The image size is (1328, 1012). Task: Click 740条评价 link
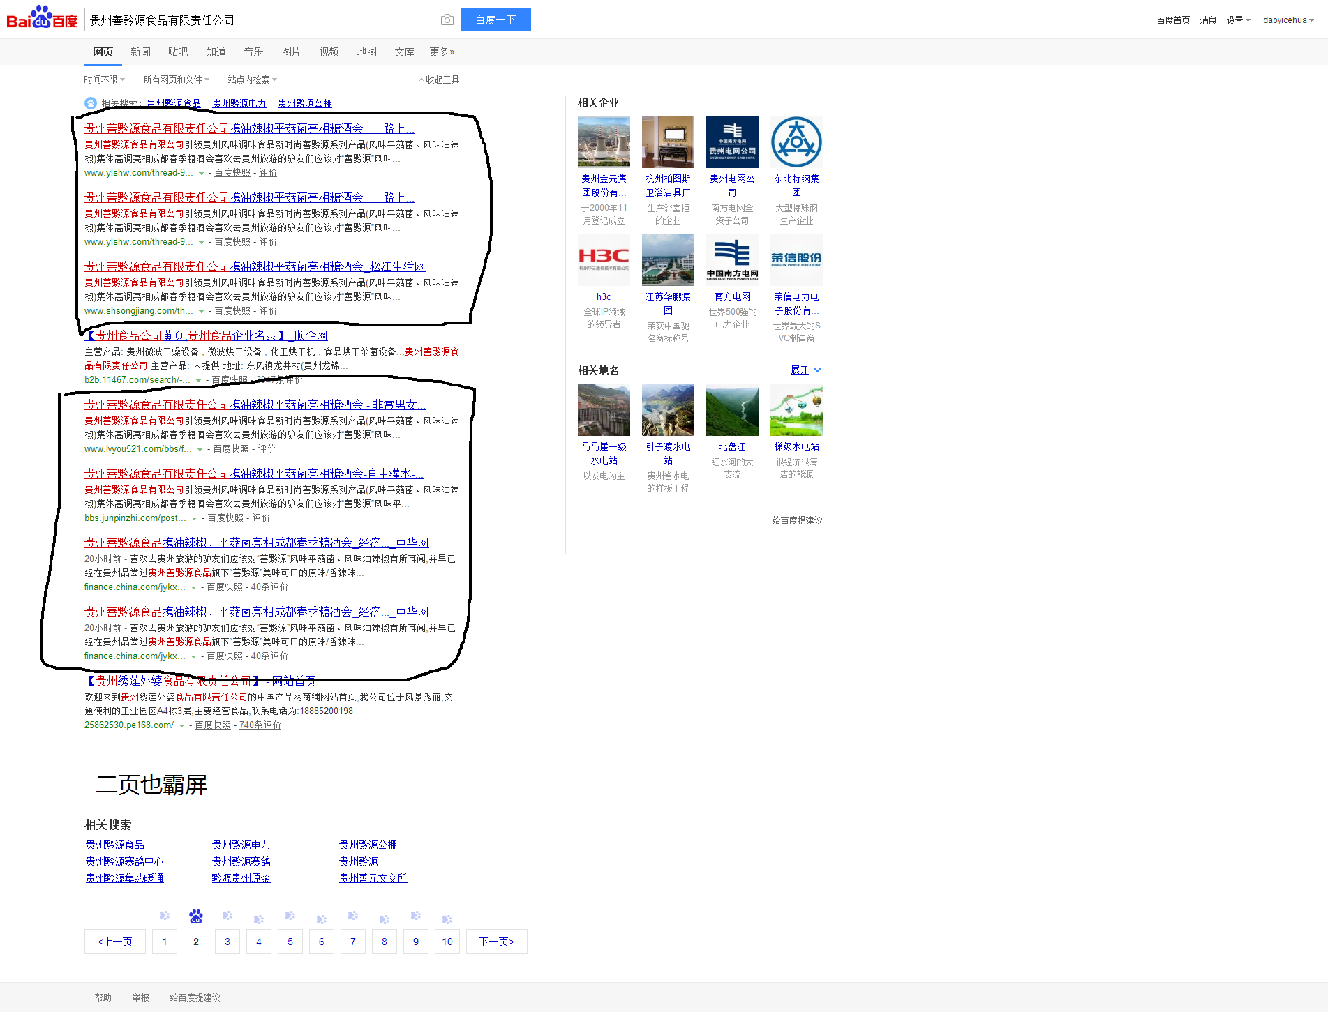(x=260, y=725)
